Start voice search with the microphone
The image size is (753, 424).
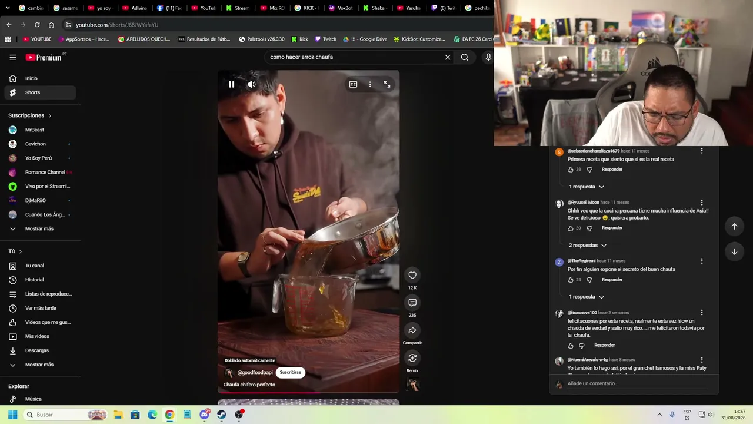(488, 57)
